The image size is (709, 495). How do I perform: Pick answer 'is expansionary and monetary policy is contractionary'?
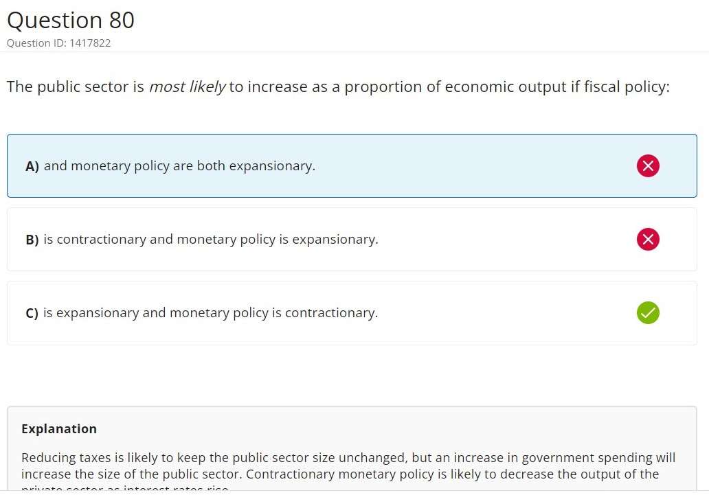[x=210, y=313]
